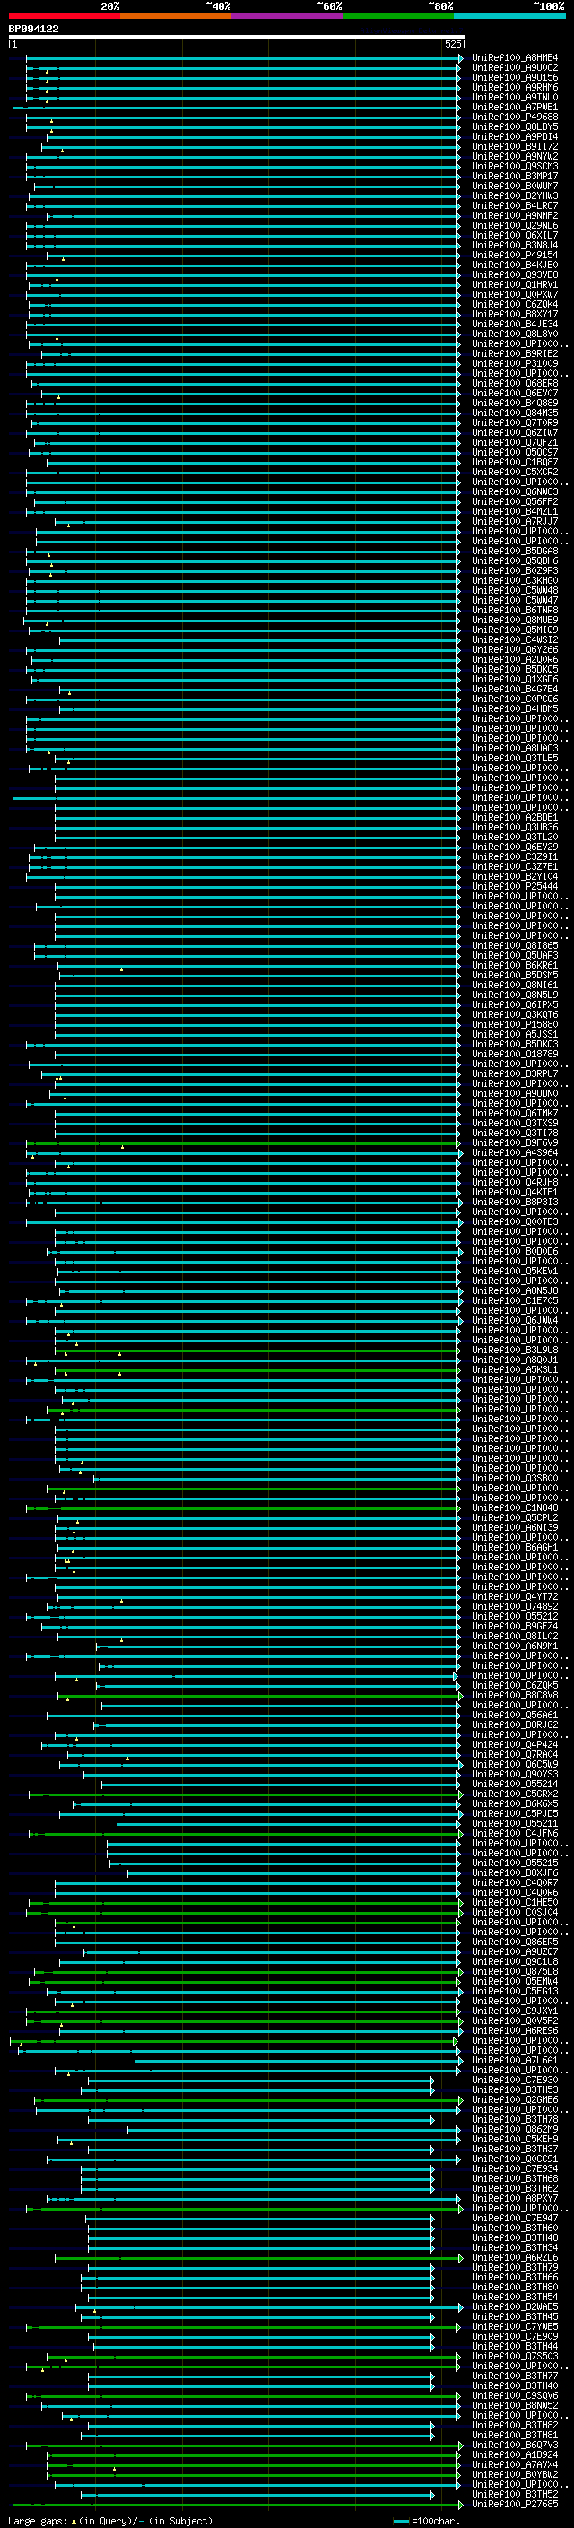Click the BP094122 query name label
Image resolution: width=574 pixels, height=2528 pixels.
coord(33,29)
